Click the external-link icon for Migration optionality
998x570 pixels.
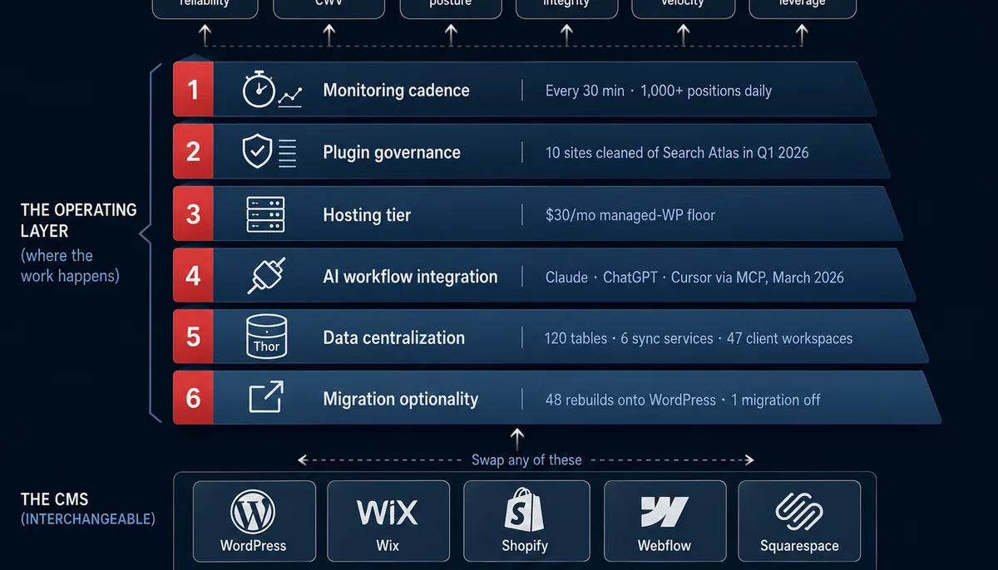pos(266,397)
